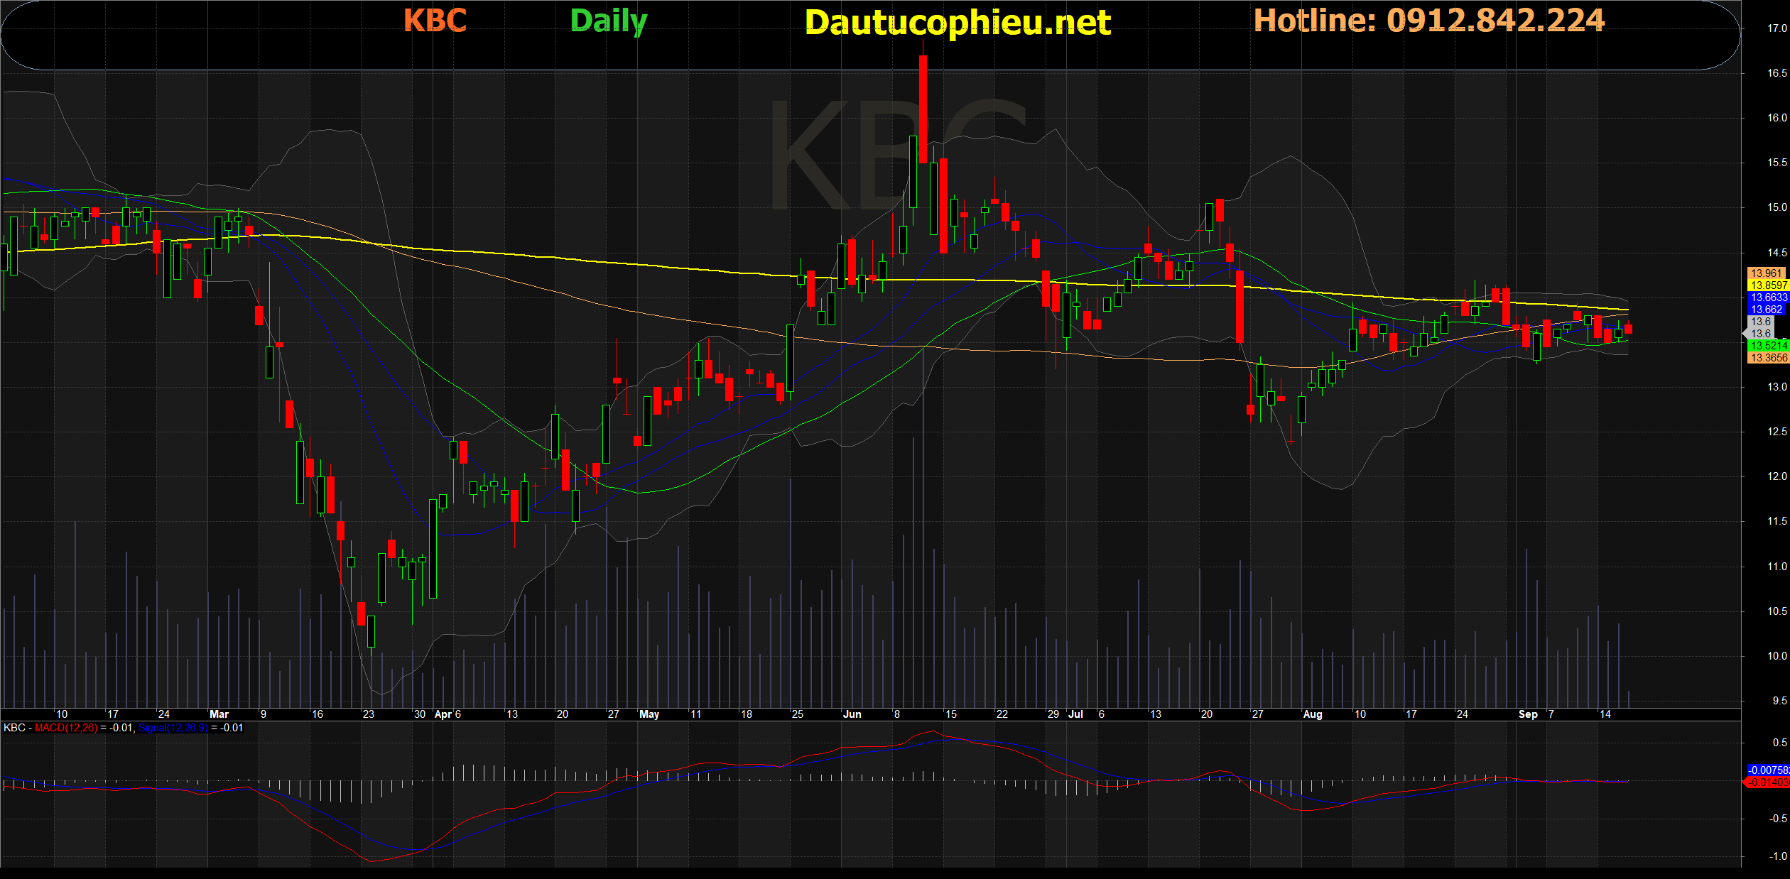Click the KBC ticker title
Screen dimensions: 1790x879
(x=435, y=21)
